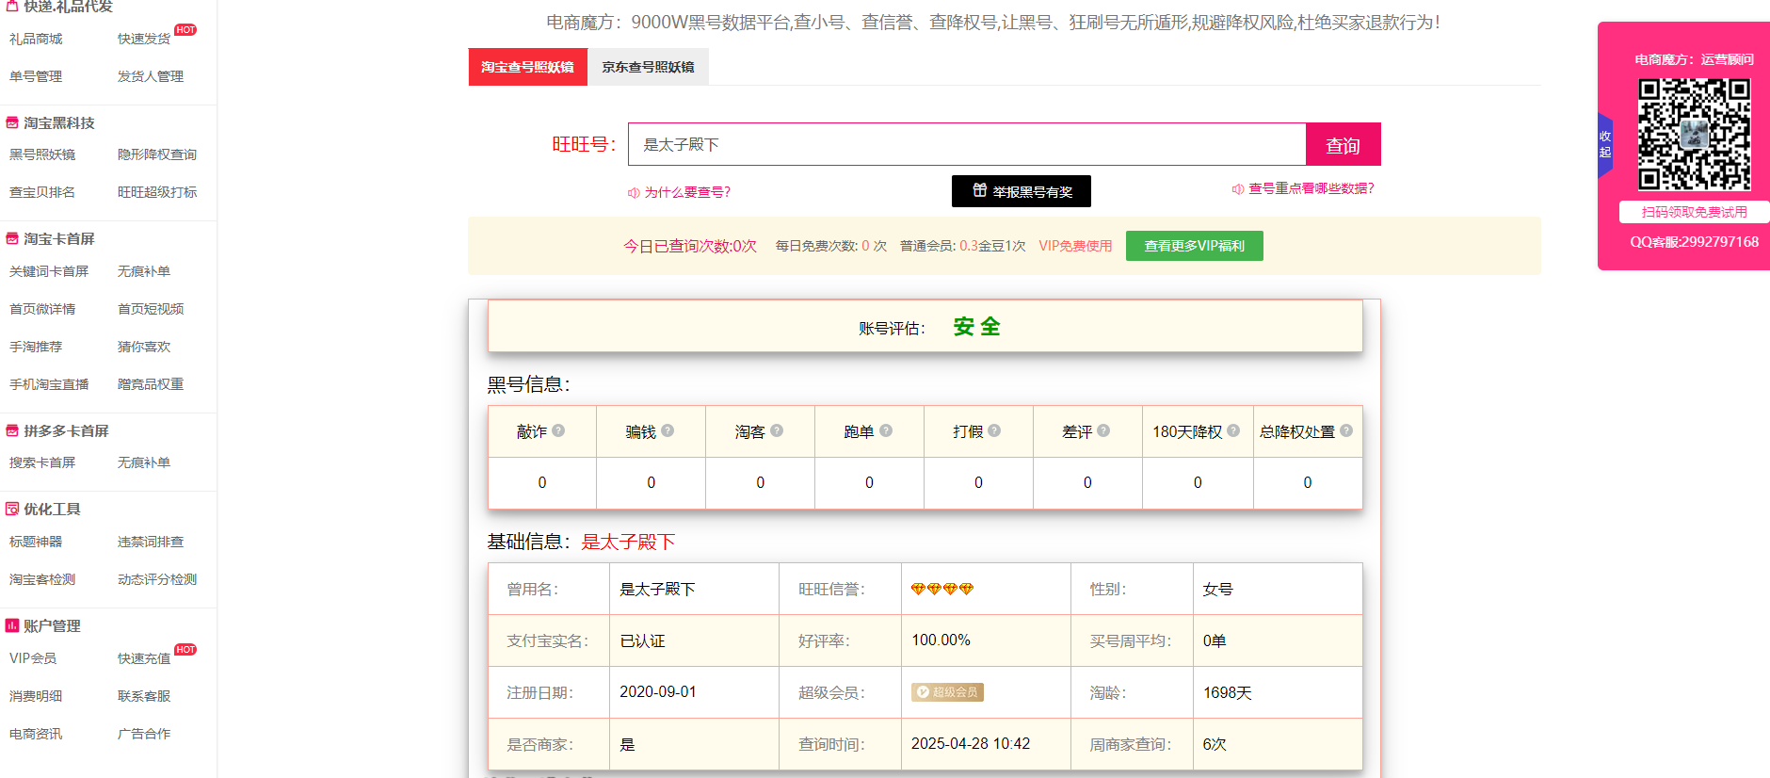This screenshot has width=1770, height=778.
Task: Switch to 京东查号照妖镜 tab
Action: (648, 67)
